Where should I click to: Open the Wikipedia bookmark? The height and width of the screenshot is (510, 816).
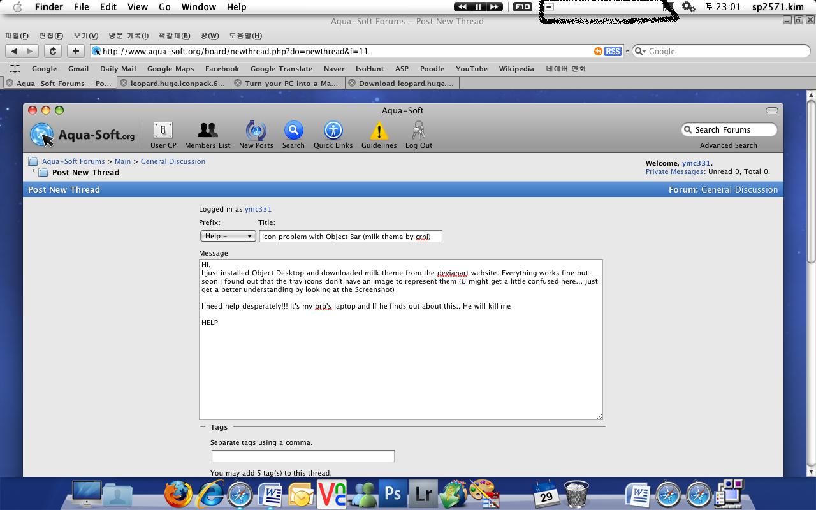[x=516, y=69]
